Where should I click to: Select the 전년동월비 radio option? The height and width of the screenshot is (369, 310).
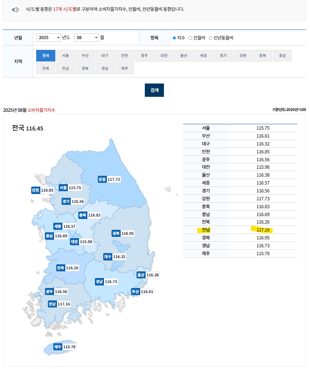tap(211, 38)
